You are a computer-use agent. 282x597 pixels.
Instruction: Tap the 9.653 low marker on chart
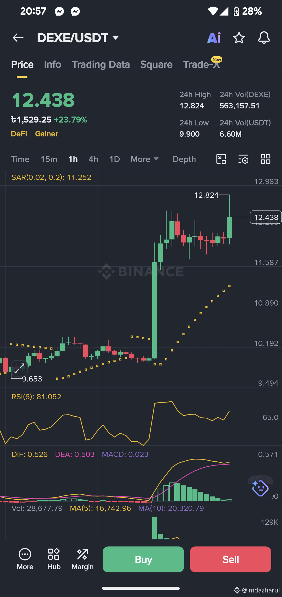coord(32,379)
